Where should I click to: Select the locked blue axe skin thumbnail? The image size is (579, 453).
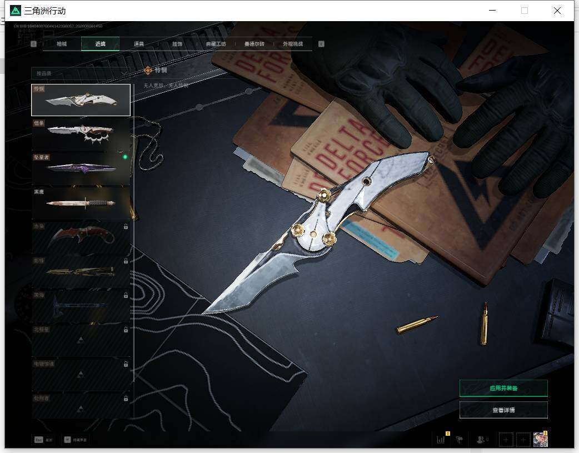tap(81, 306)
